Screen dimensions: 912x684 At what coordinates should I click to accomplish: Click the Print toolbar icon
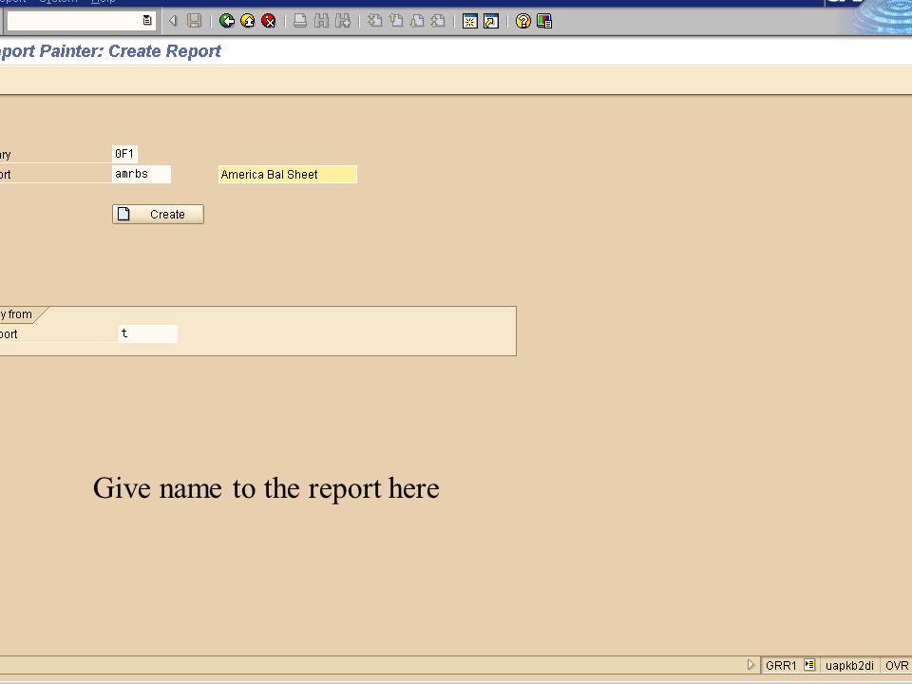pos(299,20)
